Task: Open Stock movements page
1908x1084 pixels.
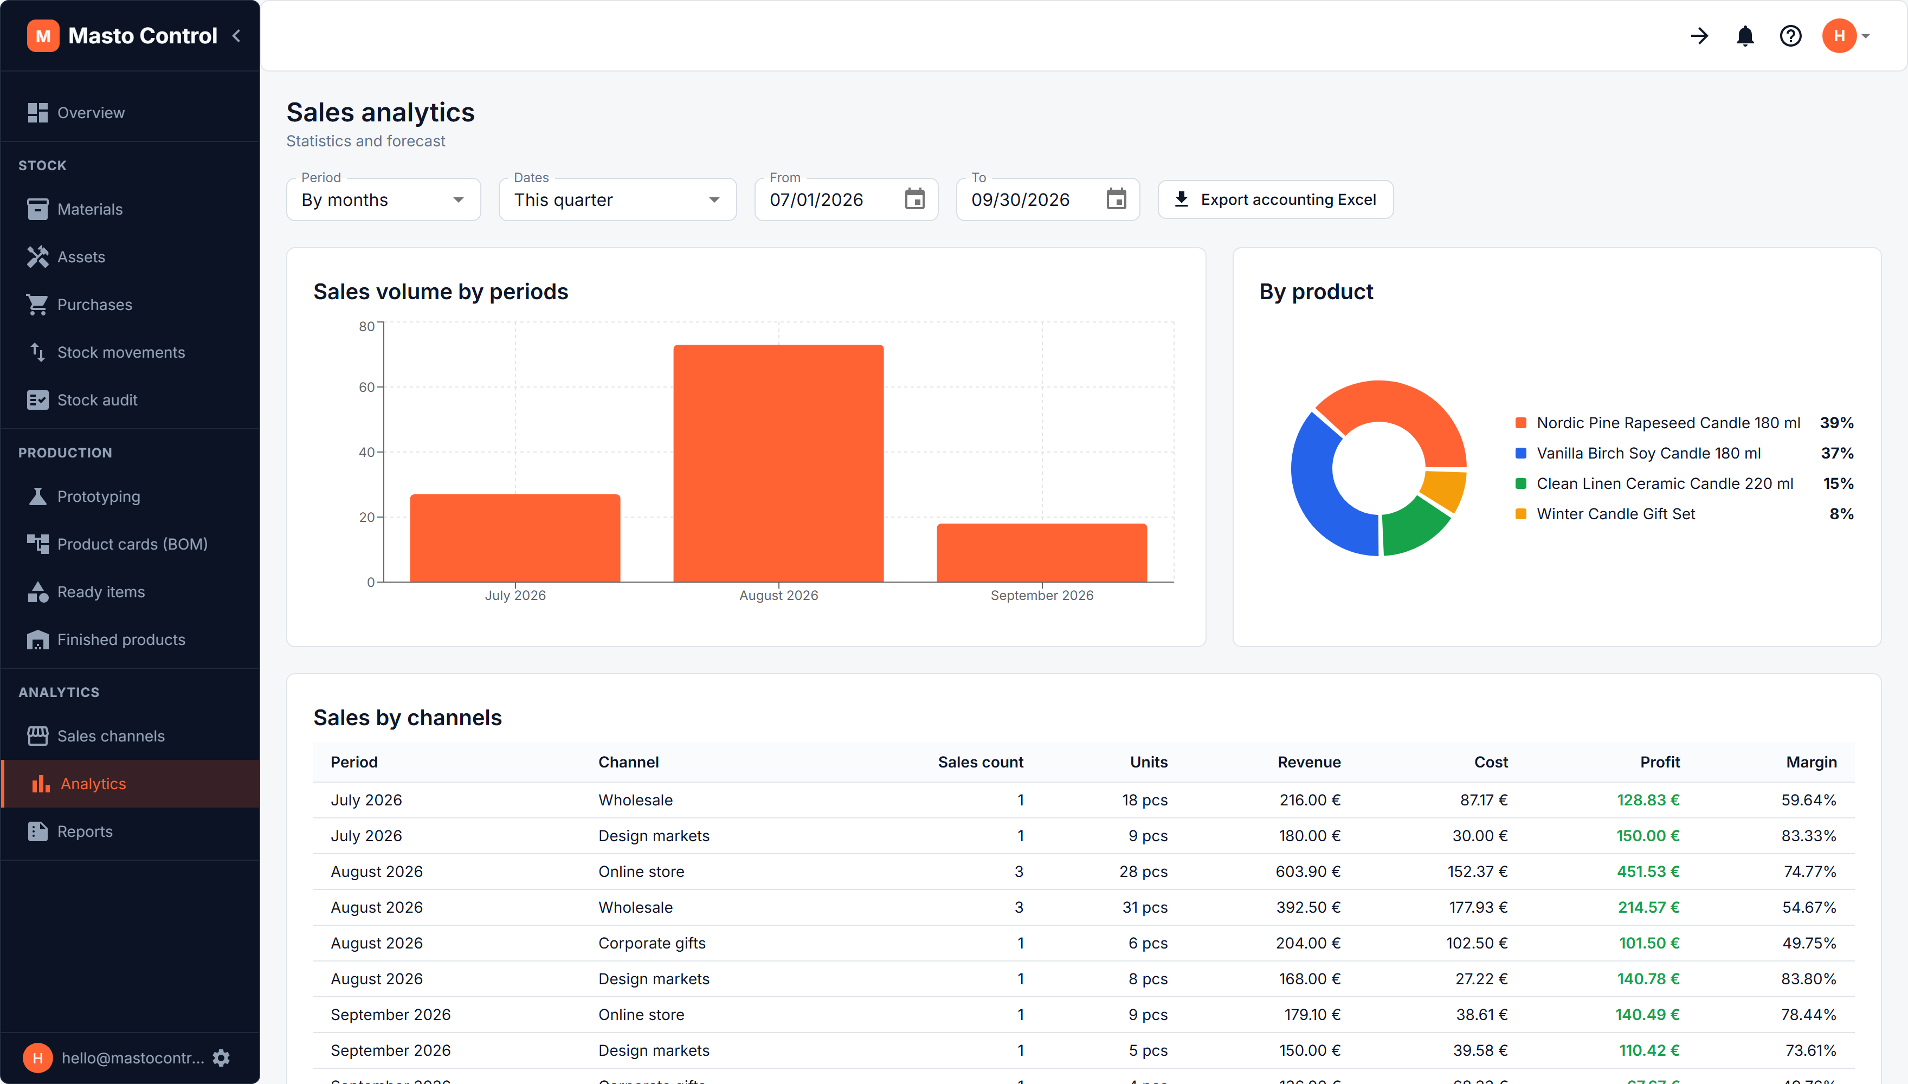Action: point(130,352)
